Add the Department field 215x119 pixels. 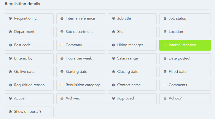pyautogui.click(x=29, y=32)
